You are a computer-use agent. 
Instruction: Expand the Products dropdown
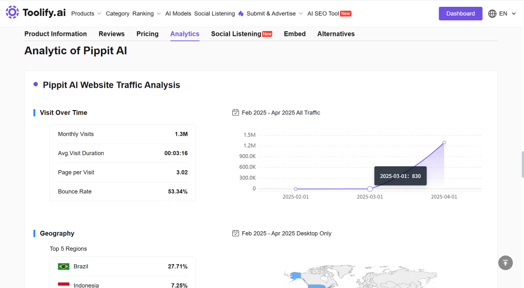(86, 14)
